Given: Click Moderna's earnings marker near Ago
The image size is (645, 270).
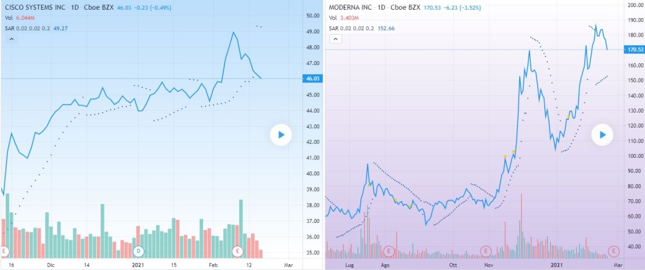Looking at the screenshot, I should click(x=388, y=249).
